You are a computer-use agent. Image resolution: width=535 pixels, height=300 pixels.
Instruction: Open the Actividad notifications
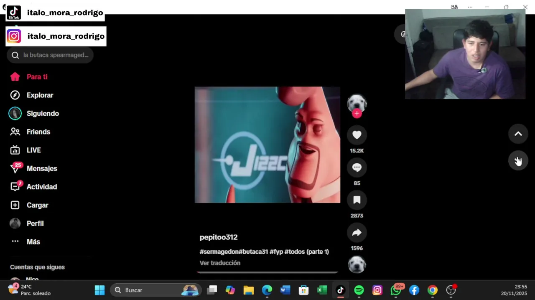point(33,187)
